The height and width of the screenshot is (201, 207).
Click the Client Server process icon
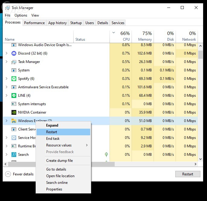pyautogui.click(x=14, y=129)
